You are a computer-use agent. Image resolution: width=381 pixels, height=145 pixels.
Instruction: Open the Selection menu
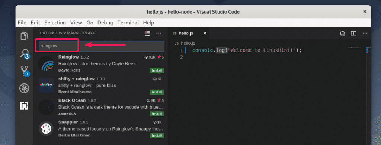(55, 23)
